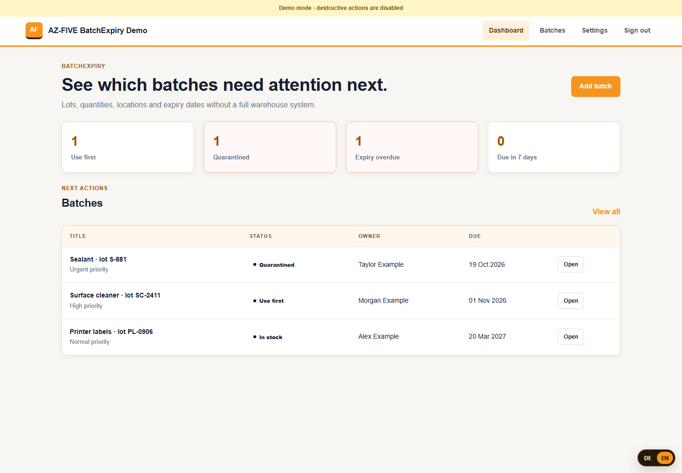This screenshot has width=682, height=473.
Task: Select the Quarantined summary card
Action: pos(270,147)
